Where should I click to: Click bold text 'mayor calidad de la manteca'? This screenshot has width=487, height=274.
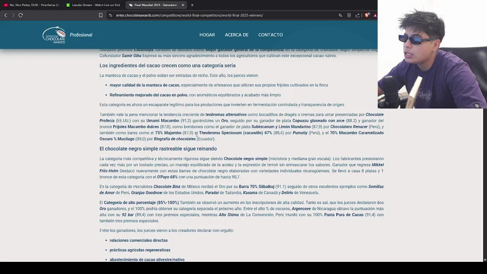tap(144, 85)
